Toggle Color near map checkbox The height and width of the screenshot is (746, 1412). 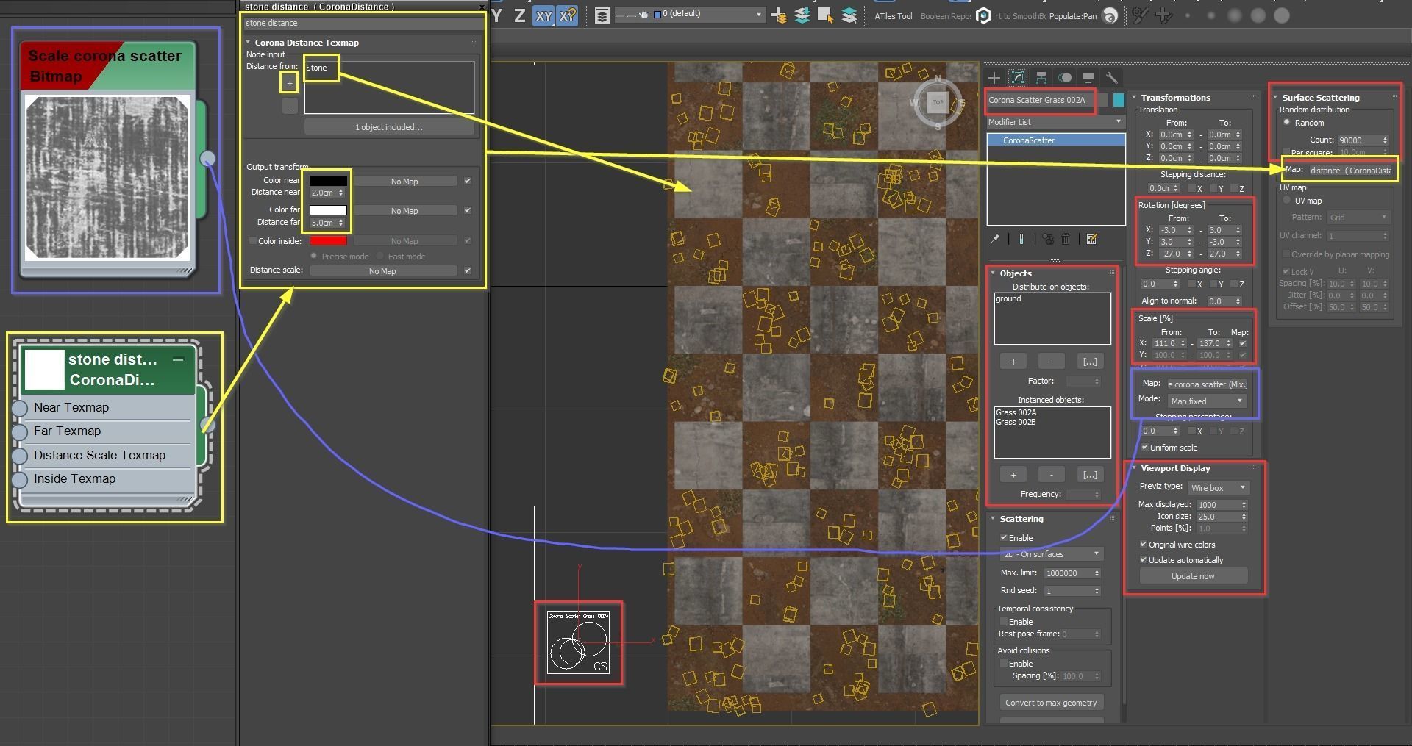[467, 181]
